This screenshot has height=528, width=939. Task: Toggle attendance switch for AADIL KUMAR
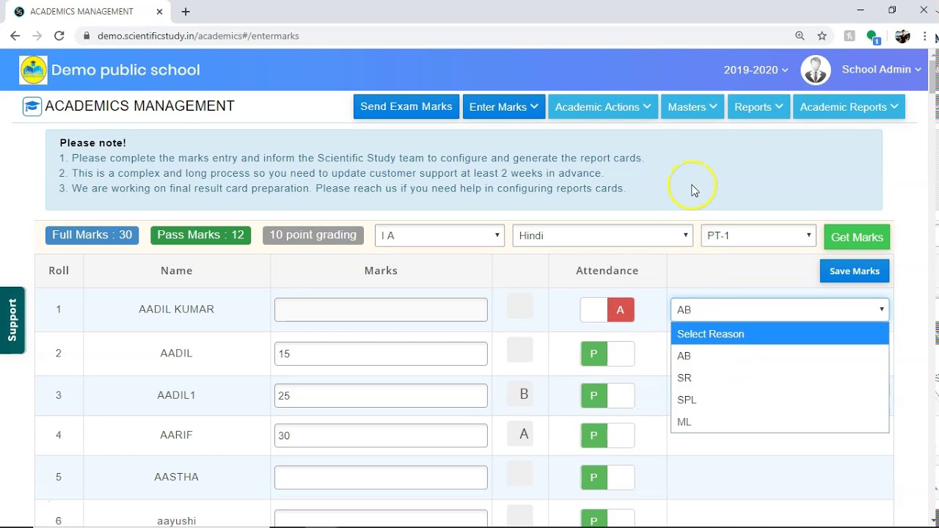tap(607, 309)
